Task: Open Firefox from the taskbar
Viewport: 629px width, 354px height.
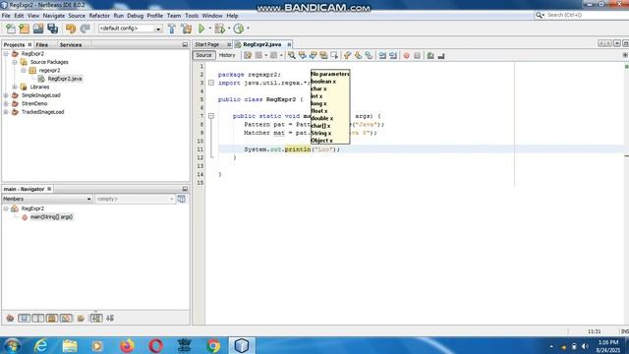Action: tap(127, 345)
